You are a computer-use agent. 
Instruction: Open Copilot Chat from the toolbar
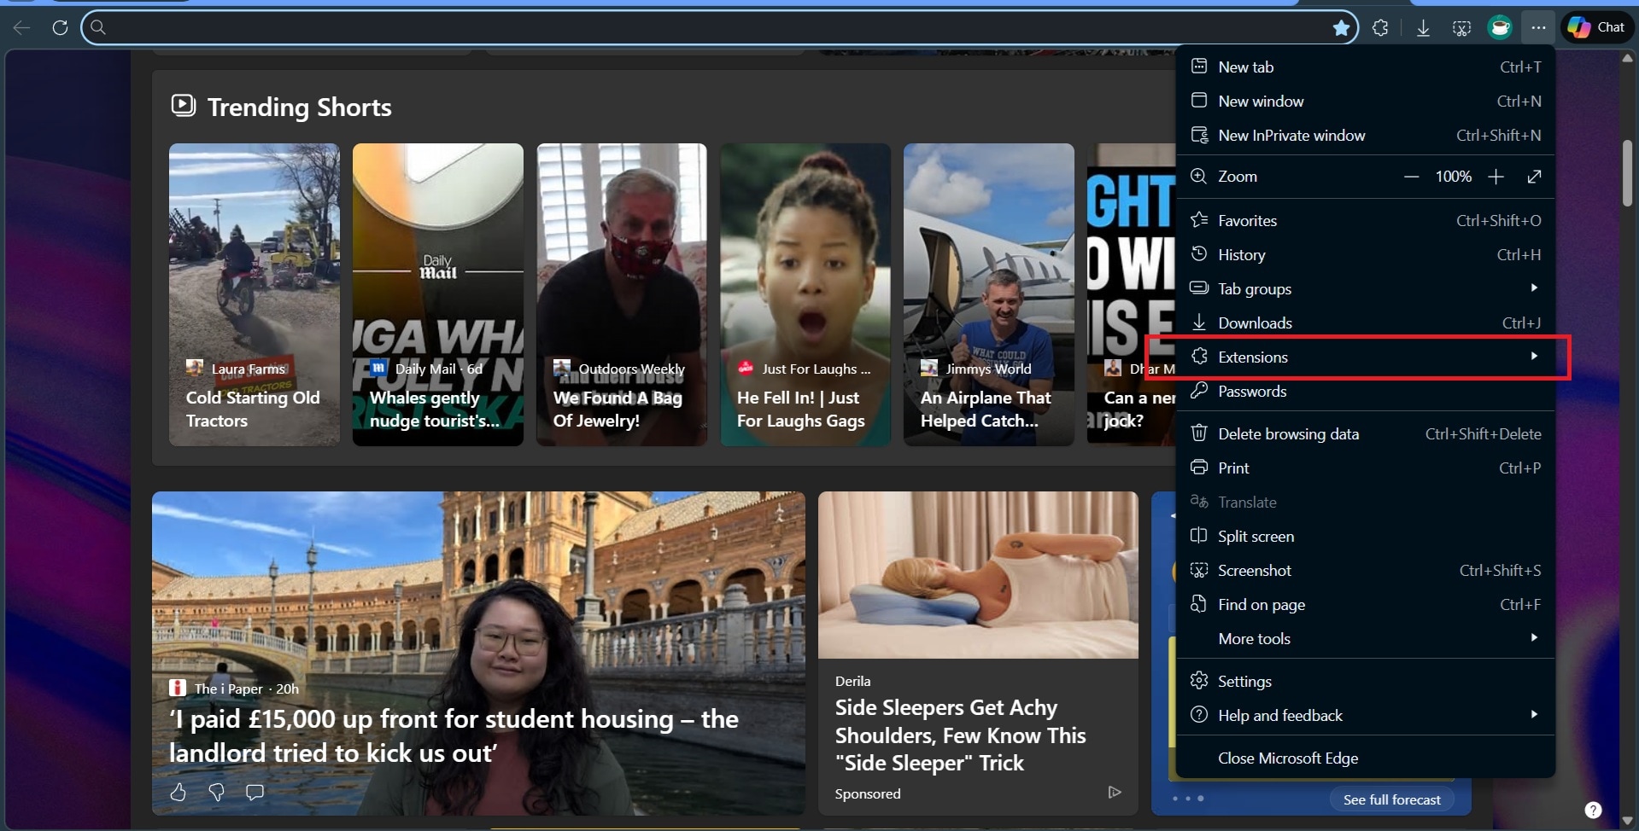[1595, 26]
